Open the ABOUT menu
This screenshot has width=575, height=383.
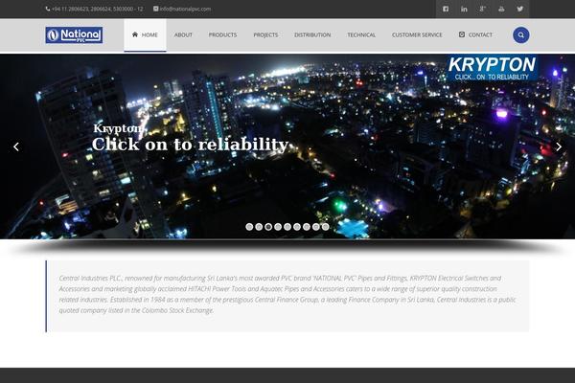click(x=183, y=34)
